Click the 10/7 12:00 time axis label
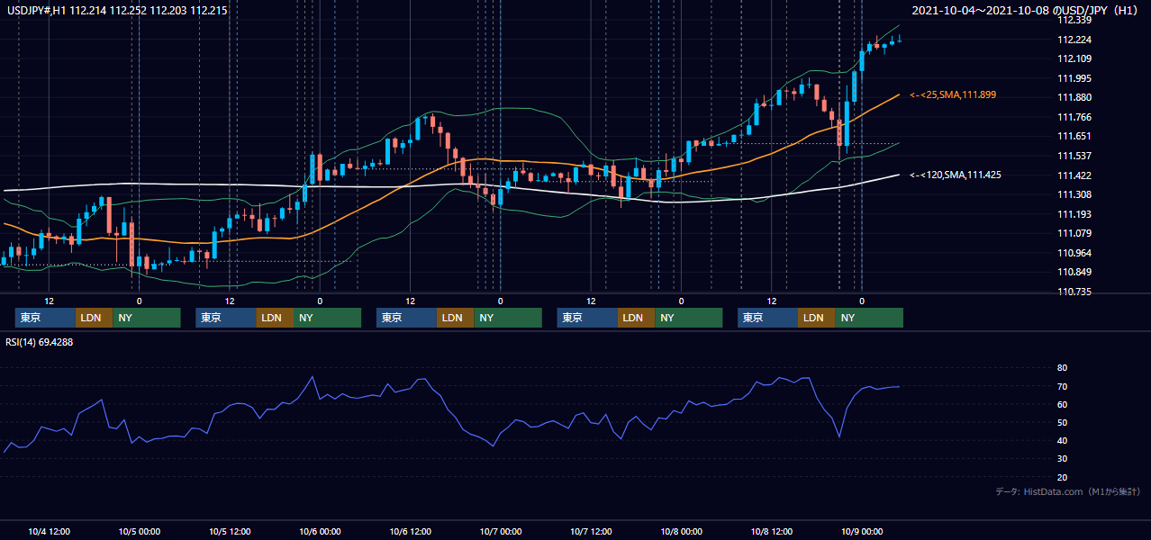 [x=591, y=531]
